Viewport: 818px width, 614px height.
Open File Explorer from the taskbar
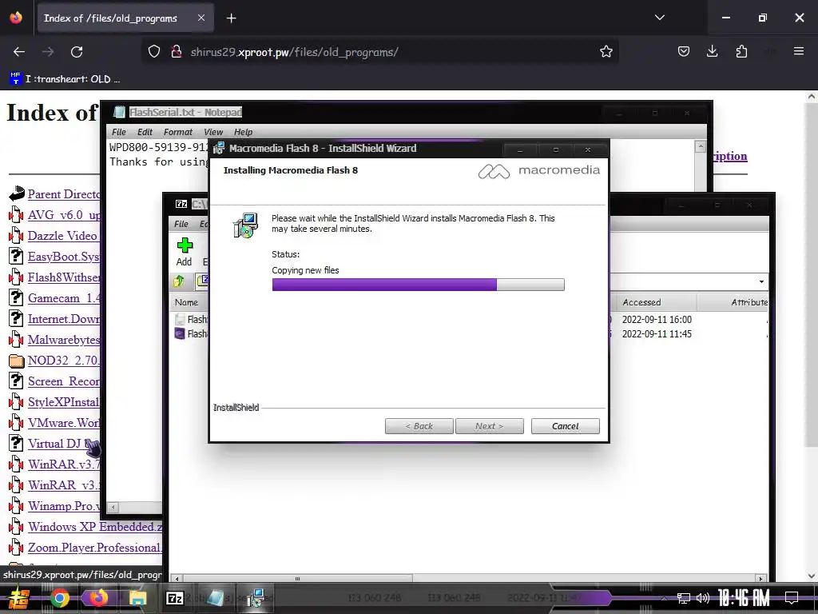(137, 598)
